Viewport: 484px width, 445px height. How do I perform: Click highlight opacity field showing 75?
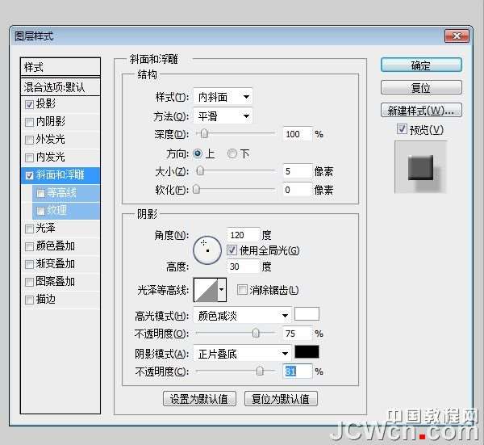coord(297,334)
